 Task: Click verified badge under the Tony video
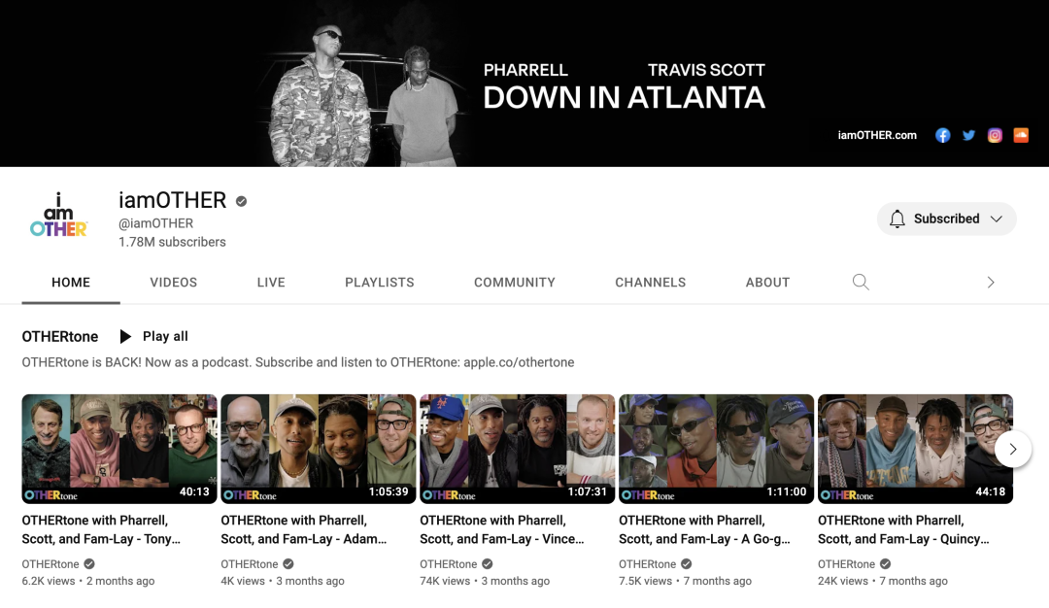89,564
